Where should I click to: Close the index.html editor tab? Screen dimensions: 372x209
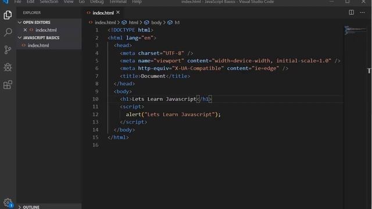[118, 12]
